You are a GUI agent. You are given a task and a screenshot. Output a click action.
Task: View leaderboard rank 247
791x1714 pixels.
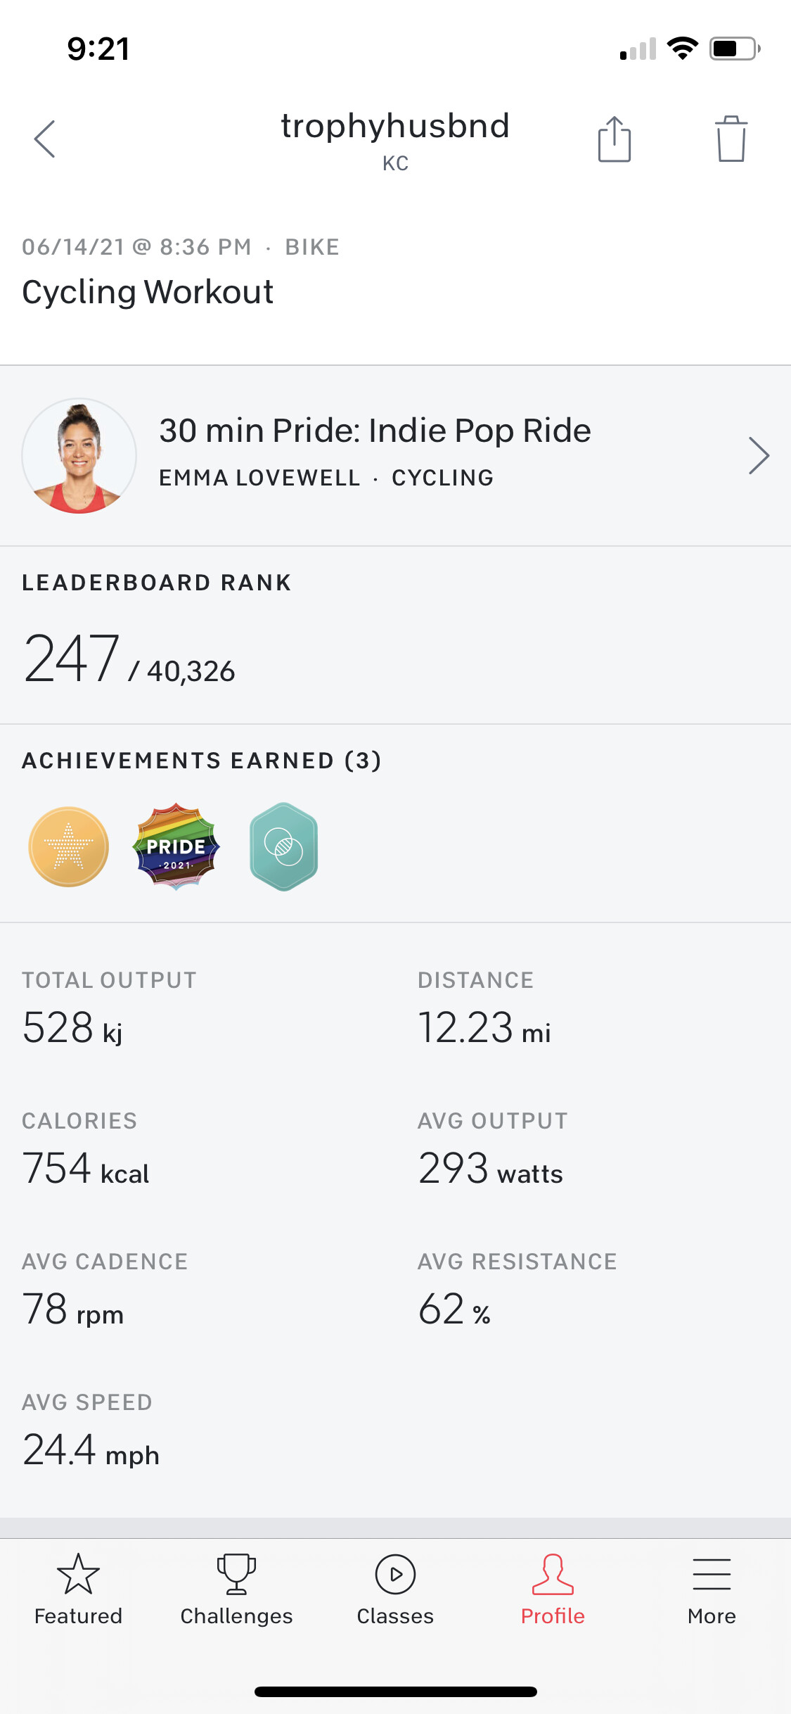pos(72,659)
